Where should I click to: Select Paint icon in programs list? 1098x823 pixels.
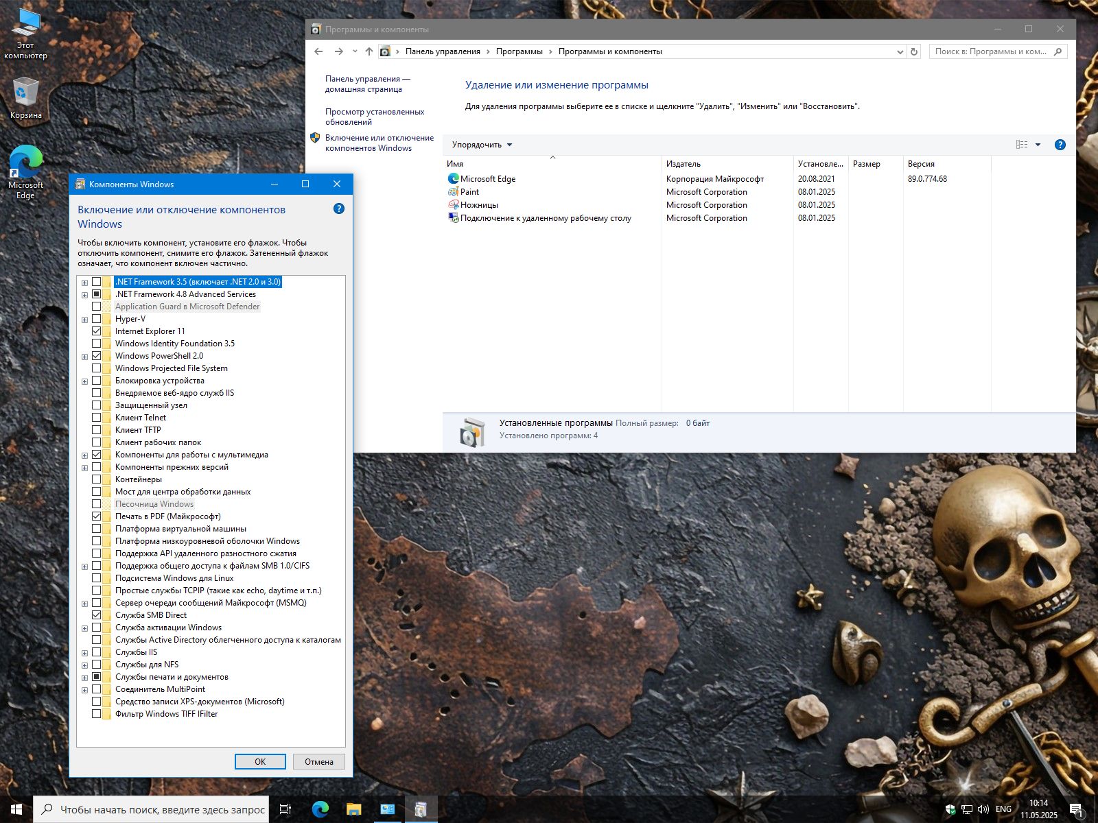tap(453, 192)
